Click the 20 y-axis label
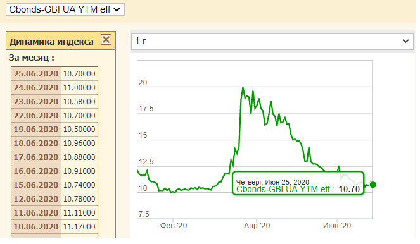 [x=143, y=83]
